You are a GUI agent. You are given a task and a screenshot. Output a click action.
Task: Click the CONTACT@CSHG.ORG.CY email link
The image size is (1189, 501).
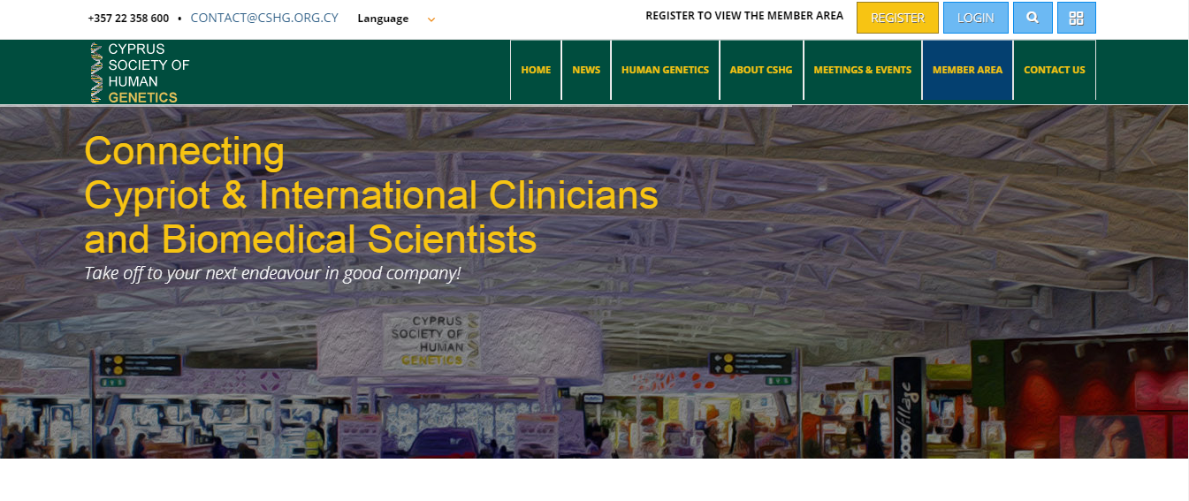264,18
